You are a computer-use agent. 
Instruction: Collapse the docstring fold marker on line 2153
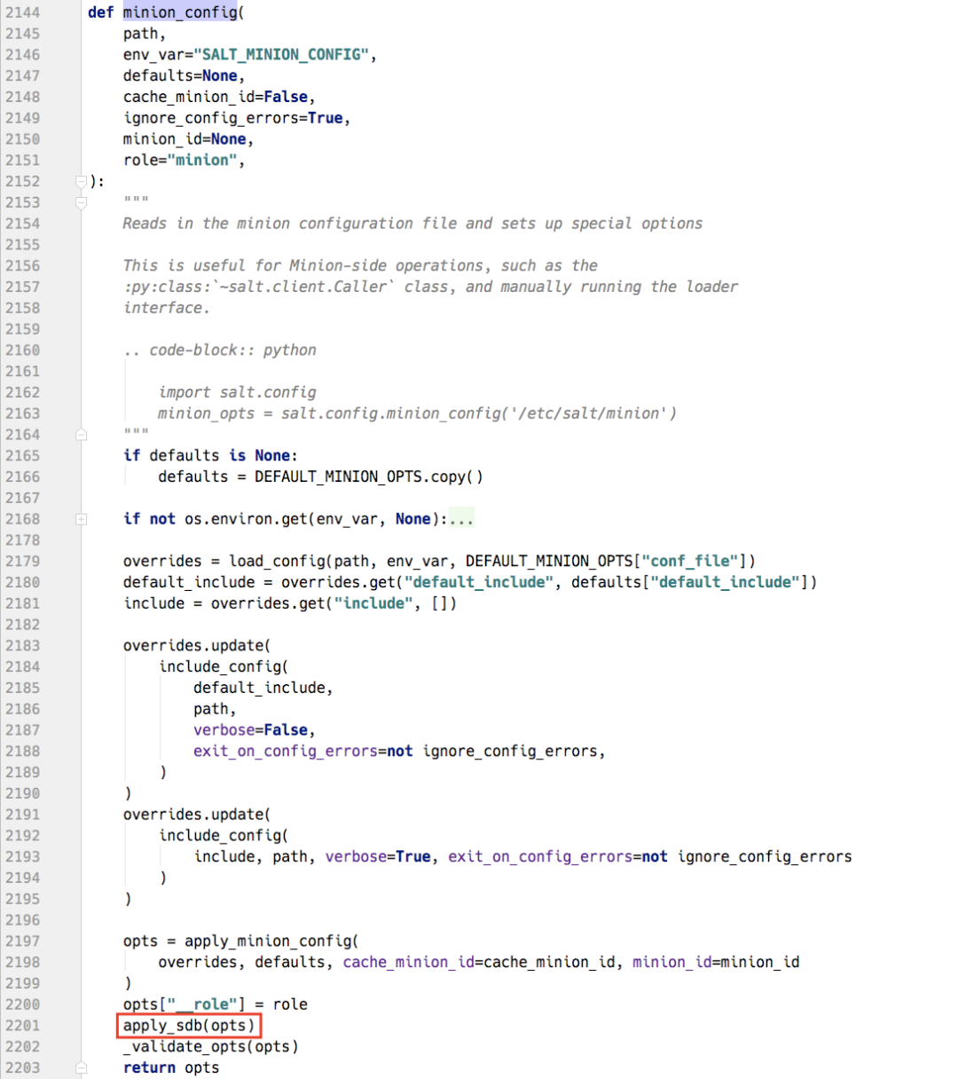point(82,202)
